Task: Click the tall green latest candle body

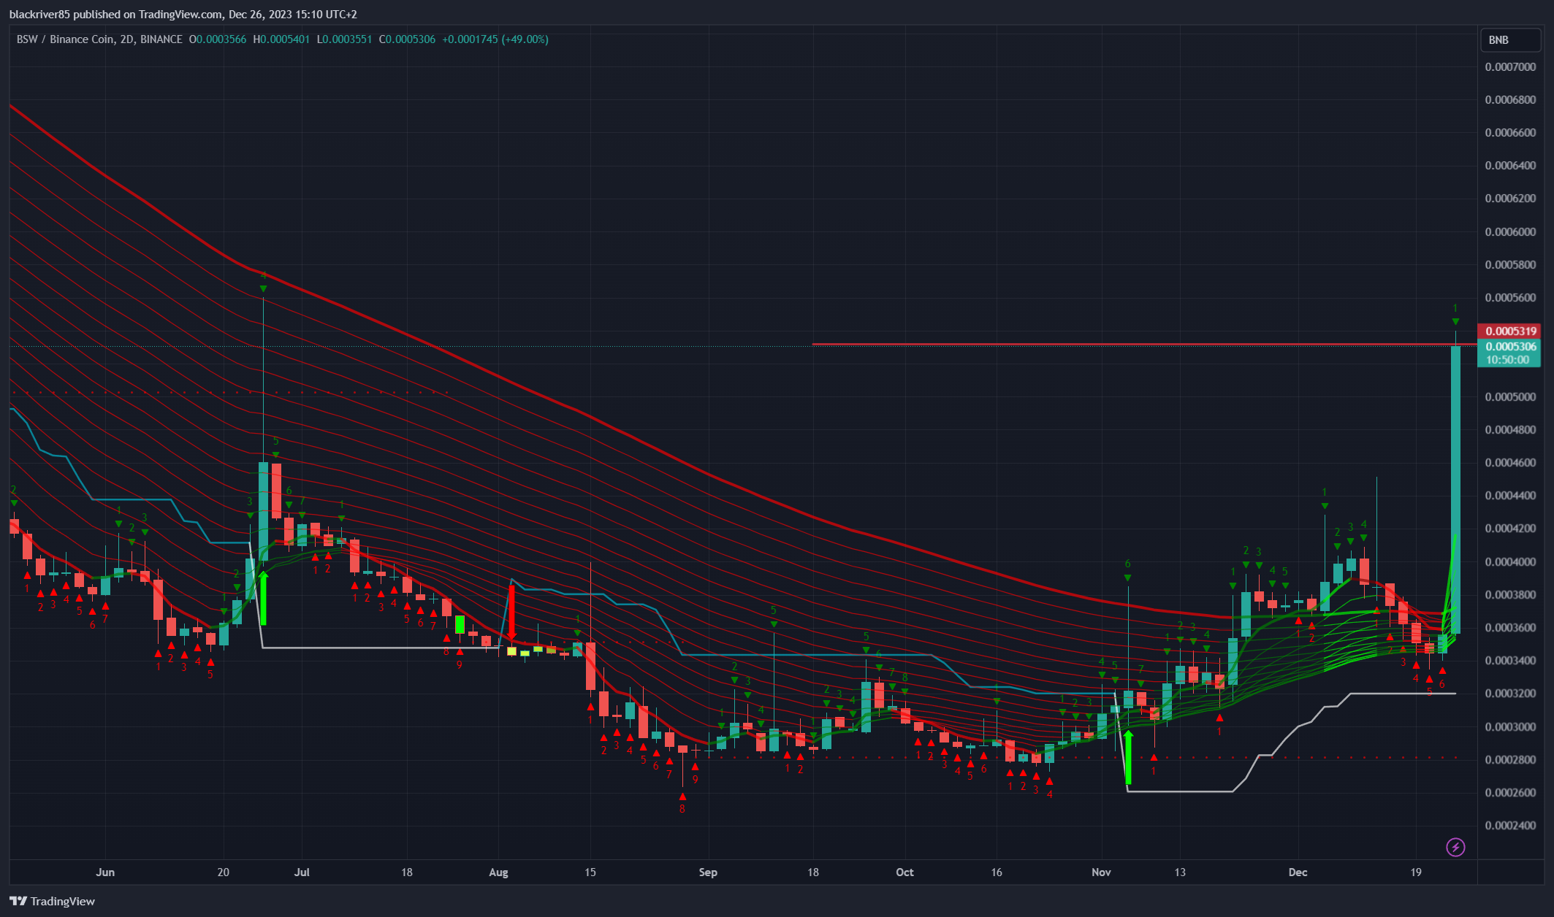Action: click(1455, 489)
